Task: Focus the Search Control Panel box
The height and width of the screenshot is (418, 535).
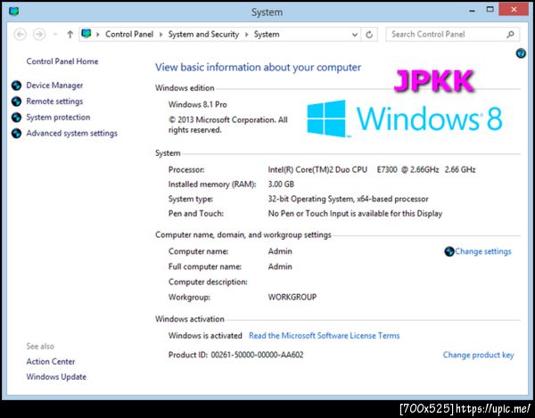Action: point(452,34)
